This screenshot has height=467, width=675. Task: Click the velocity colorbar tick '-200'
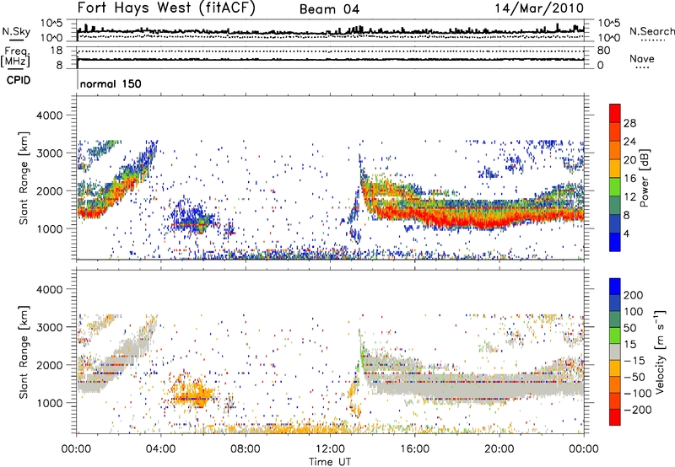[x=636, y=410]
